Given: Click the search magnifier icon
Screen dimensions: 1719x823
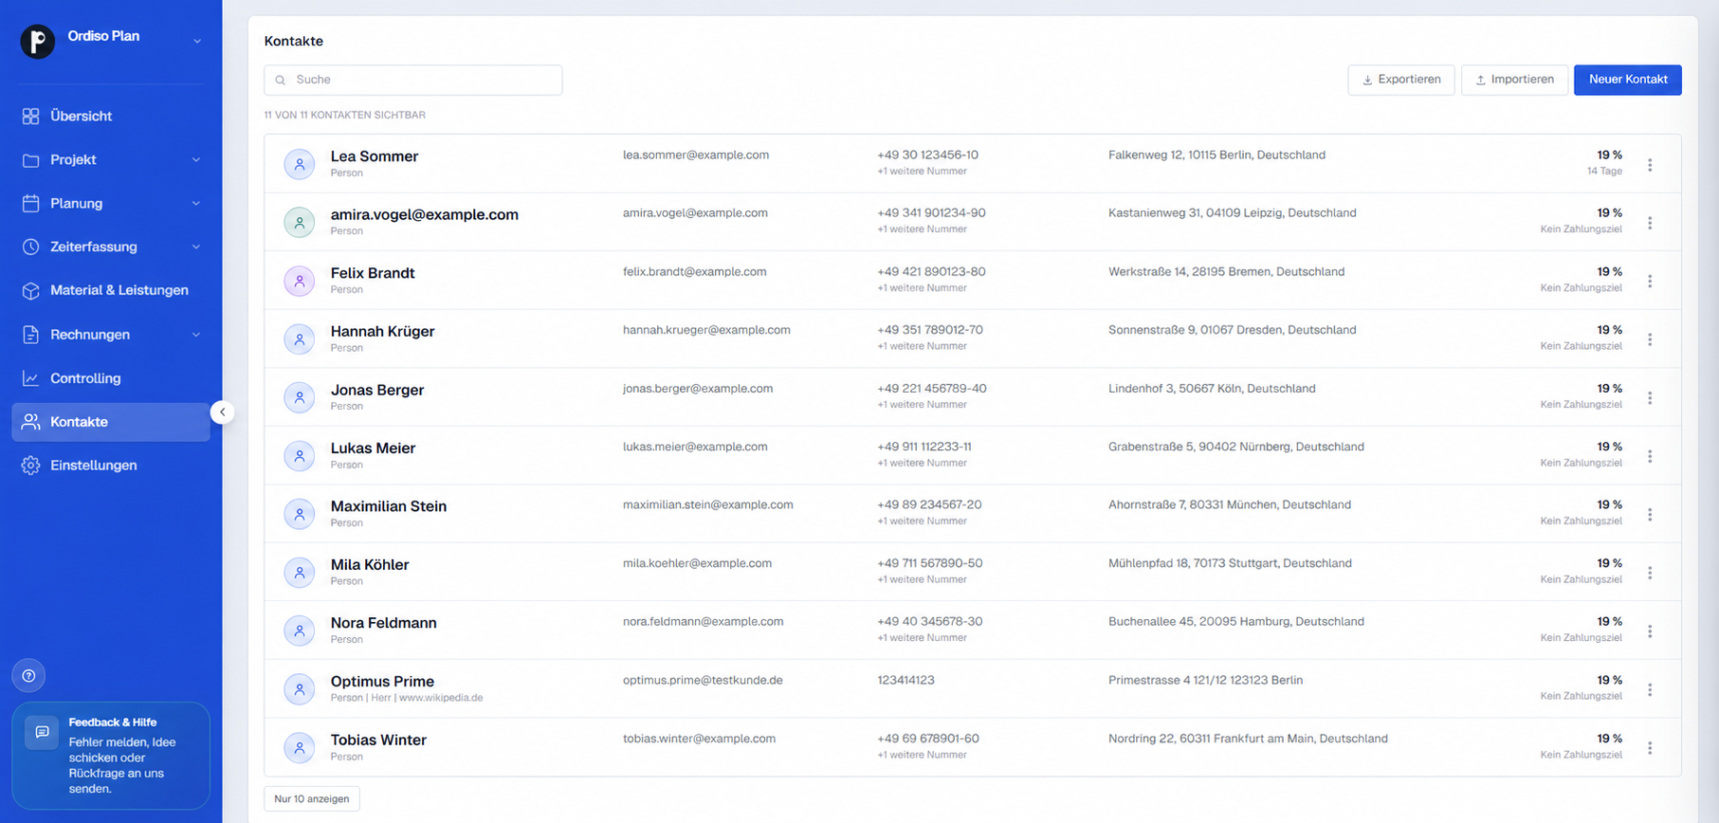Looking at the screenshot, I should coord(281,81).
